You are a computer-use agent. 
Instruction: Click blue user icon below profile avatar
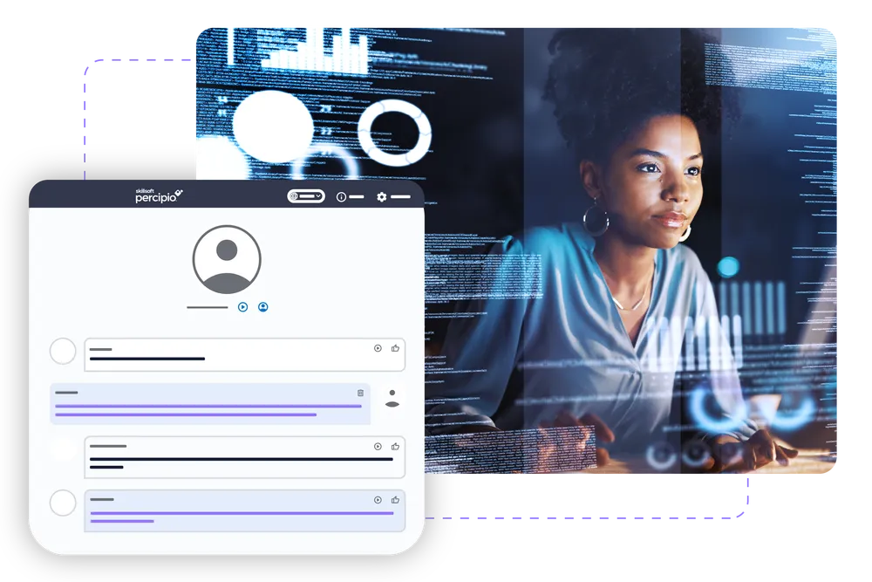click(262, 307)
